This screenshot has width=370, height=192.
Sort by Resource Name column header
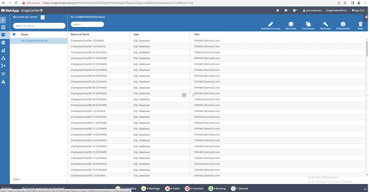[80, 34]
